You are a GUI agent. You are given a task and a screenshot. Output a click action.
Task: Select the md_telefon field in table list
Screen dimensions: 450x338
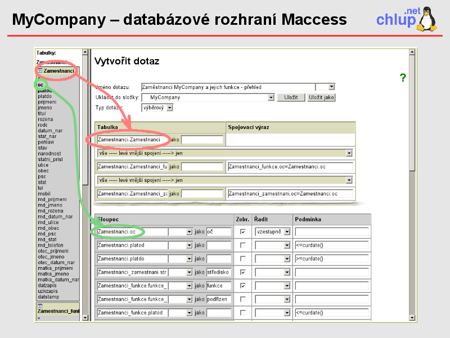51,245
